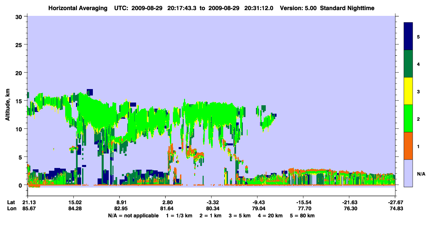Click the colorbar number label 3
This screenshot has width=439, height=225.
tap(418, 92)
